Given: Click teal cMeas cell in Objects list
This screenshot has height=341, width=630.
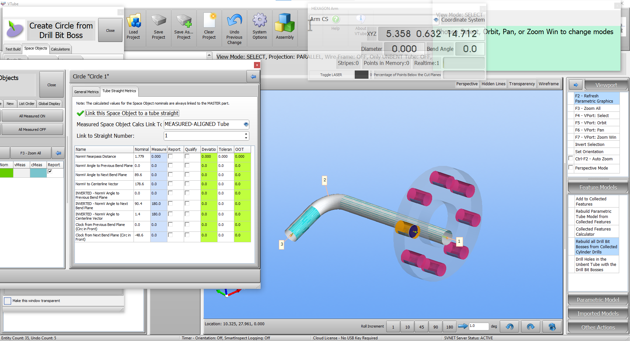Looking at the screenshot, I should pyautogui.click(x=38, y=173).
